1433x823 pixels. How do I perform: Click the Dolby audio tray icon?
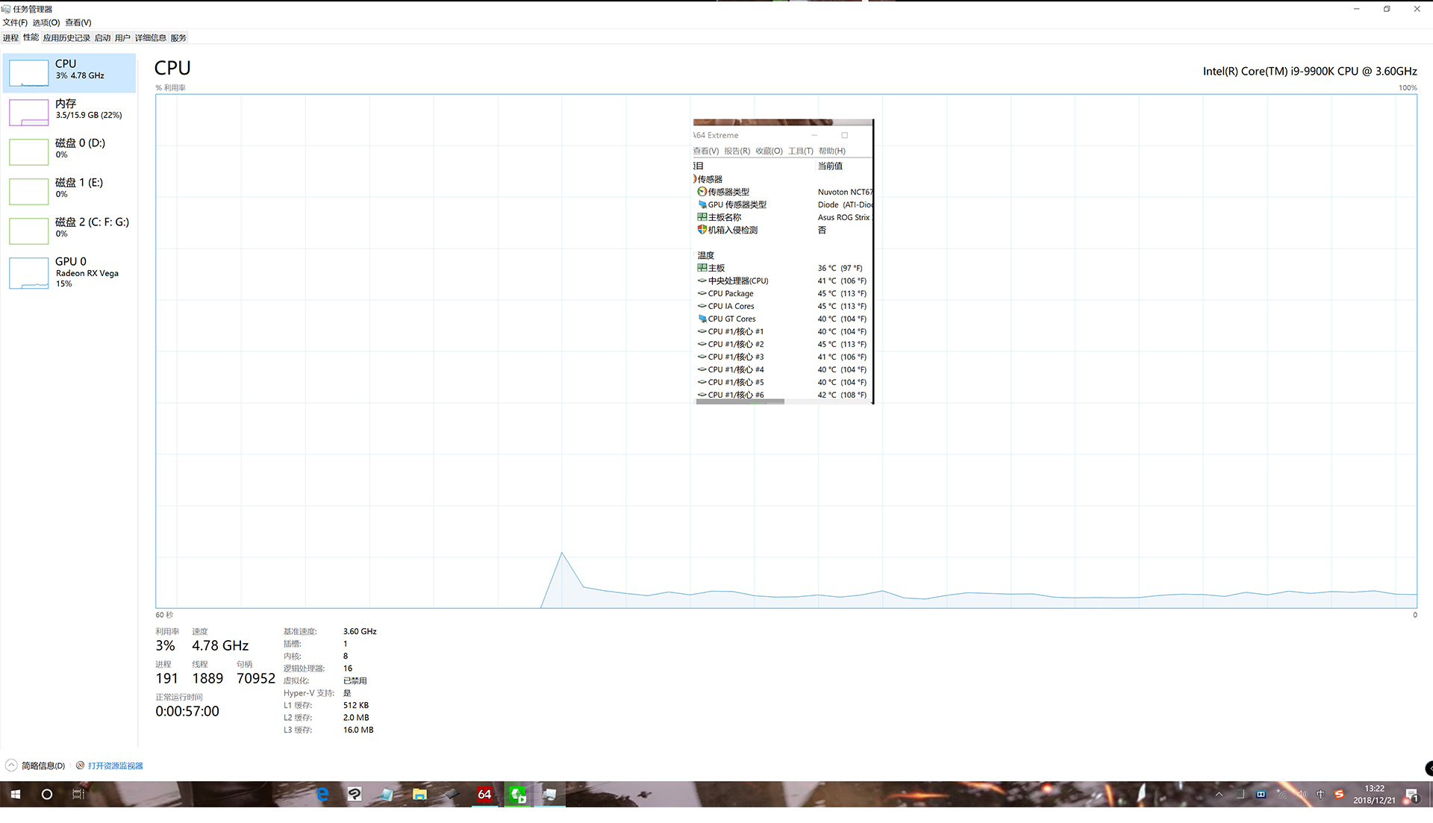tap(1261, 795)
